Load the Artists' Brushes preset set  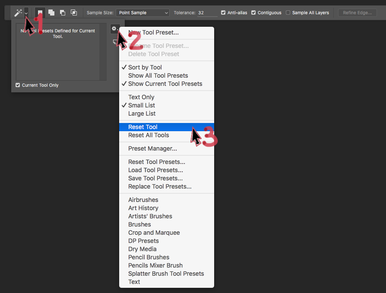point(167,216)
